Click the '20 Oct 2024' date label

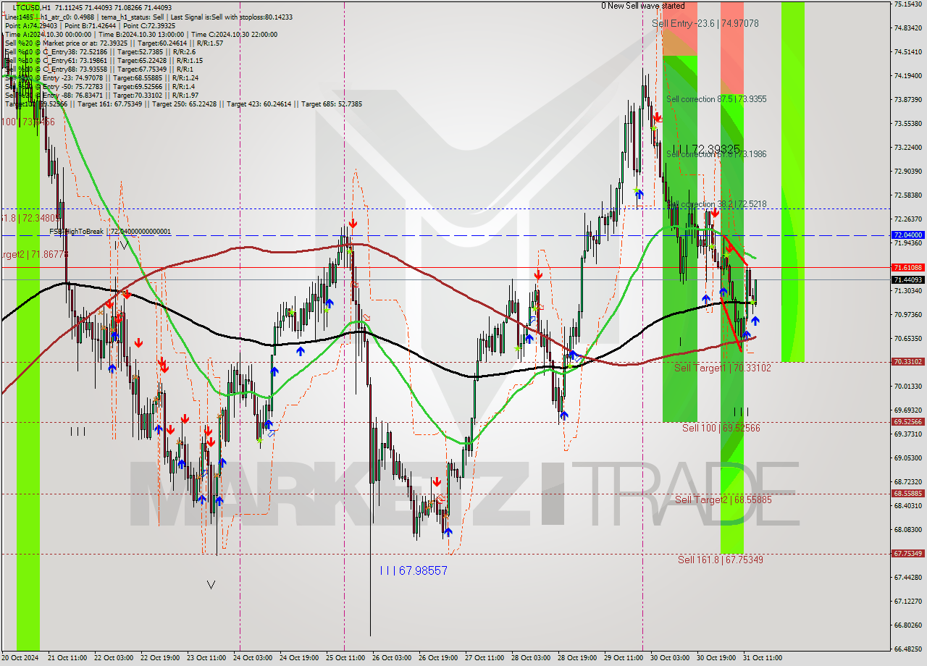tap(19, 658)
